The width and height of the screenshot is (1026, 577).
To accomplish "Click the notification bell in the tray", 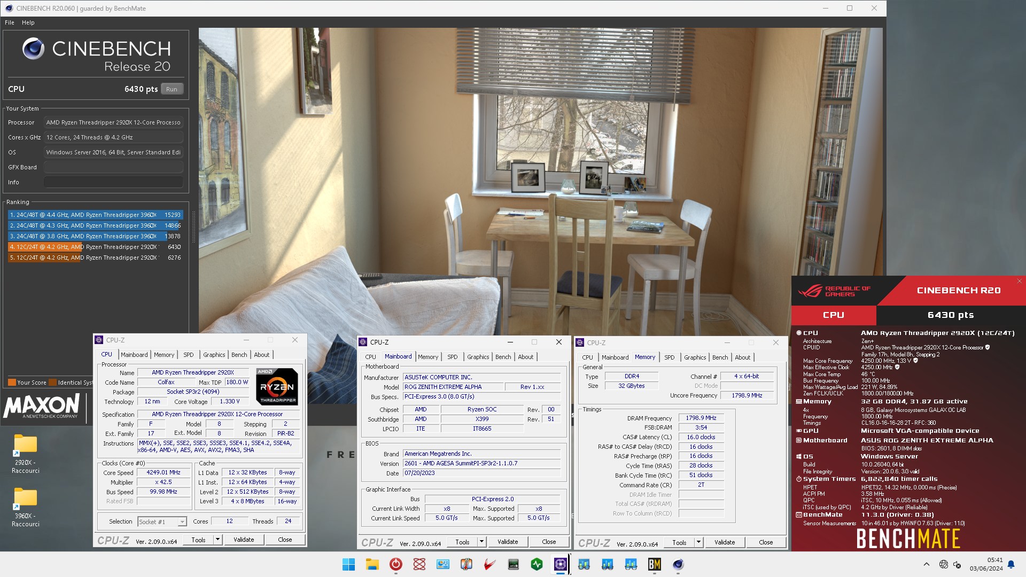I will pyautogui.click(x=1011, y=564).
